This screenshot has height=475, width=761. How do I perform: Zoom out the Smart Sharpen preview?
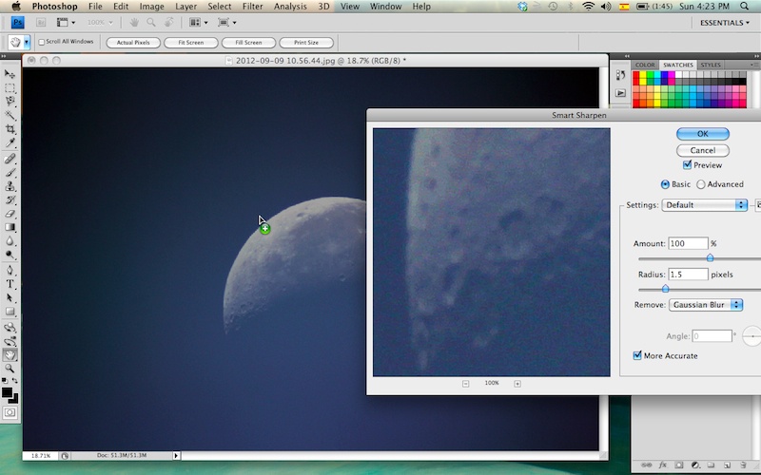(x=466, y=383)
